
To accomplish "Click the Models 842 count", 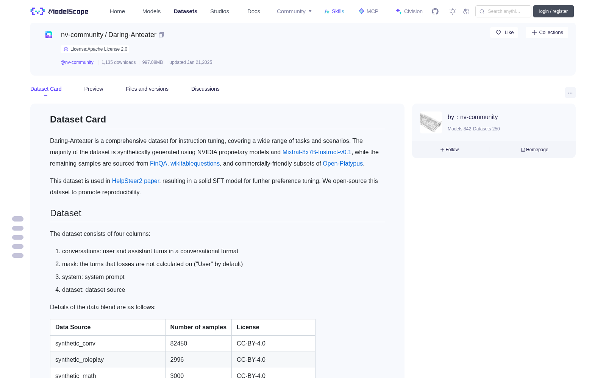I will click(459, 129).
